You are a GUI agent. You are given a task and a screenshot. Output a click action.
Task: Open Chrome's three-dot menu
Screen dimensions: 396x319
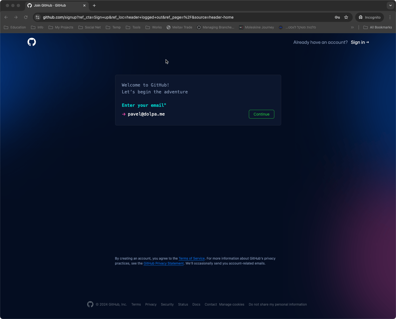pyautogui.click(x=390, y=17)
